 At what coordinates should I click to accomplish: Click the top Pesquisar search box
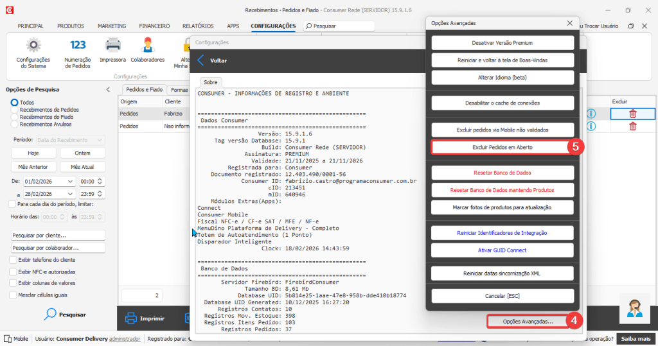tap(339, 26)
